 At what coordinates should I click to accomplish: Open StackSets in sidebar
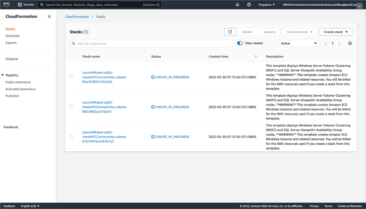(x=13, y=36)
